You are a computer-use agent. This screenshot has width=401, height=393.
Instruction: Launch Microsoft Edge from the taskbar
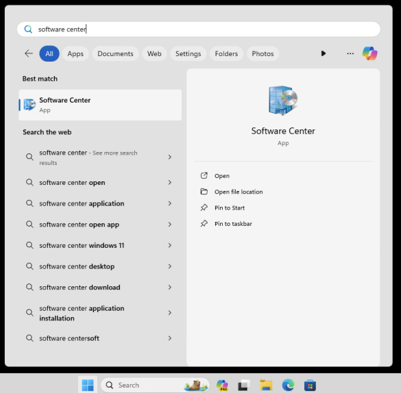pos(288,385)
